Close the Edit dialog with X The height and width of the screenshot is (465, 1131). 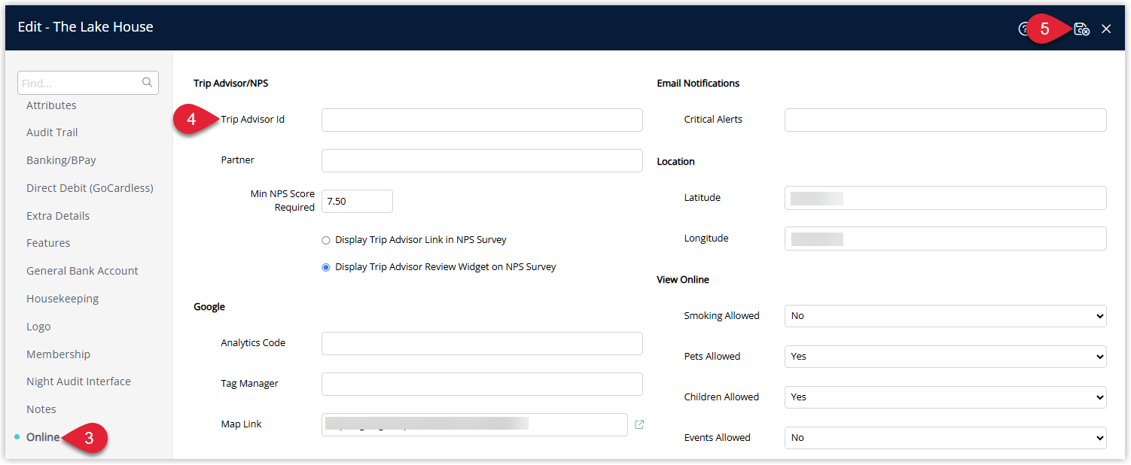pyautogui.click(x=1106, y=29)
